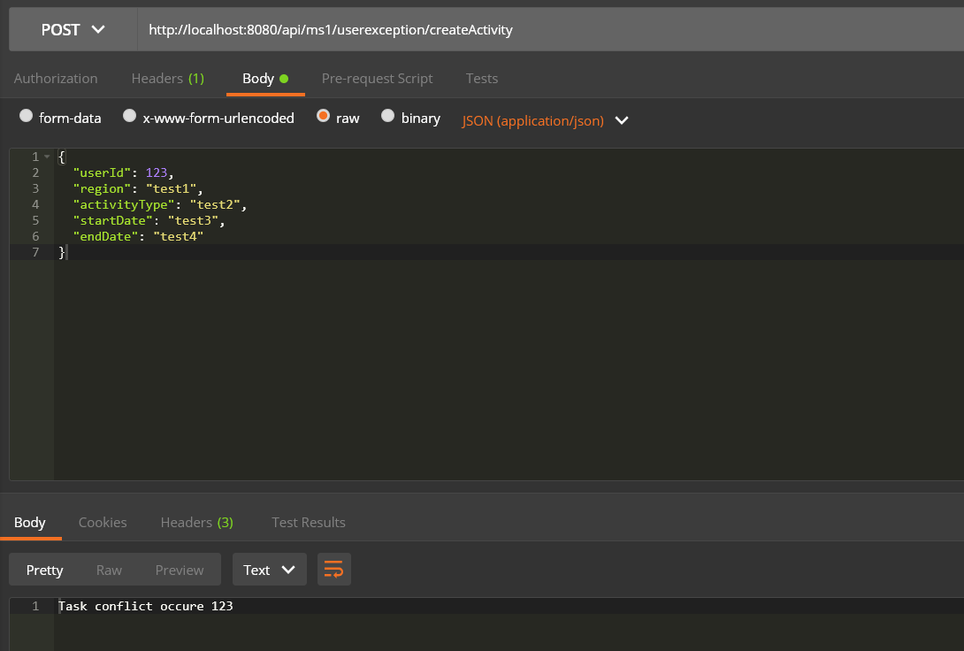Select the raw body radio button
This screenshot has height=651, width=964.
(324, 117)
